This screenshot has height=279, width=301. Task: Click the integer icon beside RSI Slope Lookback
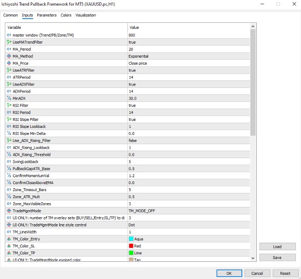[x=9, y=126]
